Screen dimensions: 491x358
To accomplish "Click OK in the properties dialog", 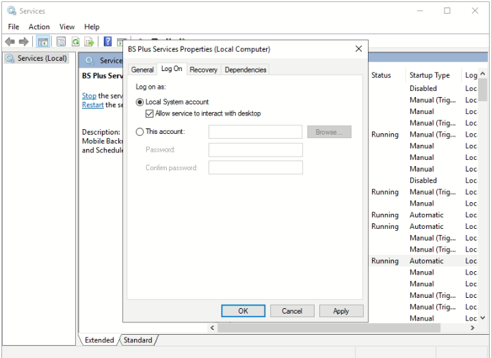I will point(243,311).
